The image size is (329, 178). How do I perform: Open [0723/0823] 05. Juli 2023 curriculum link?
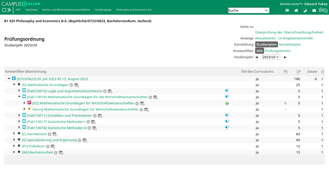(x=52, y=79)
